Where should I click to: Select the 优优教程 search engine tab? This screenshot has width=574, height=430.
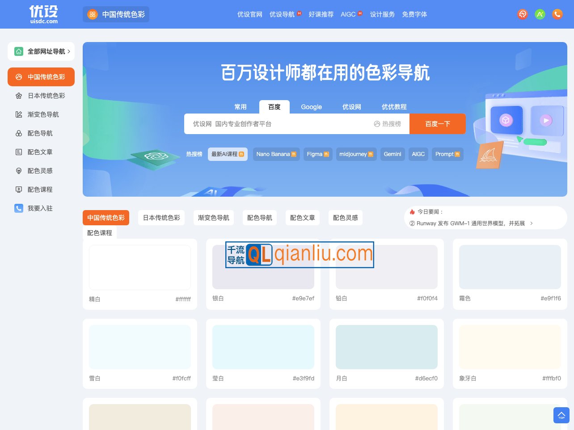(394, 107)
